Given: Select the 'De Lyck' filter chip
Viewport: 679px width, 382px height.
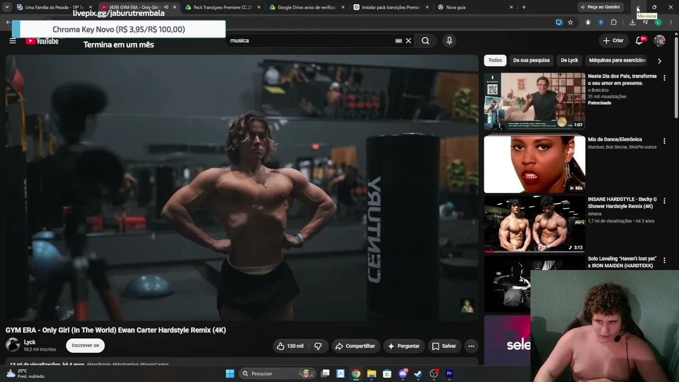Looking at the screenshot, I should pyautogui.click(x=569, y=60).
